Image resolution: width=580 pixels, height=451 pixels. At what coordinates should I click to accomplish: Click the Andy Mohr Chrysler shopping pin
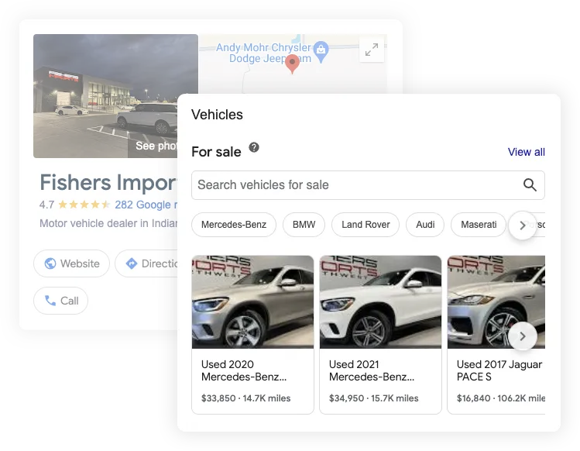tap(321, 51)
